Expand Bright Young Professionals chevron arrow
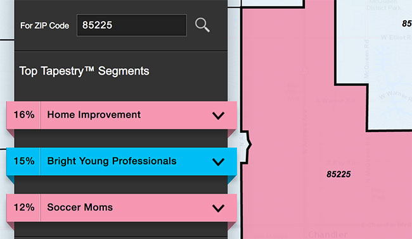Viewport: 412px width, 239px height. [218, 162]
